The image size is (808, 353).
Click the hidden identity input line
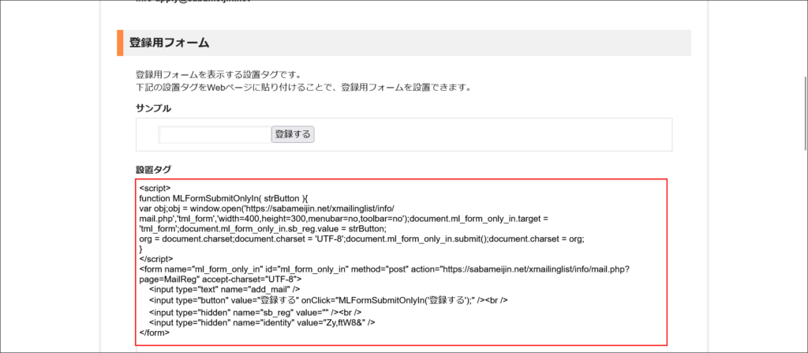tap(262, 322)
